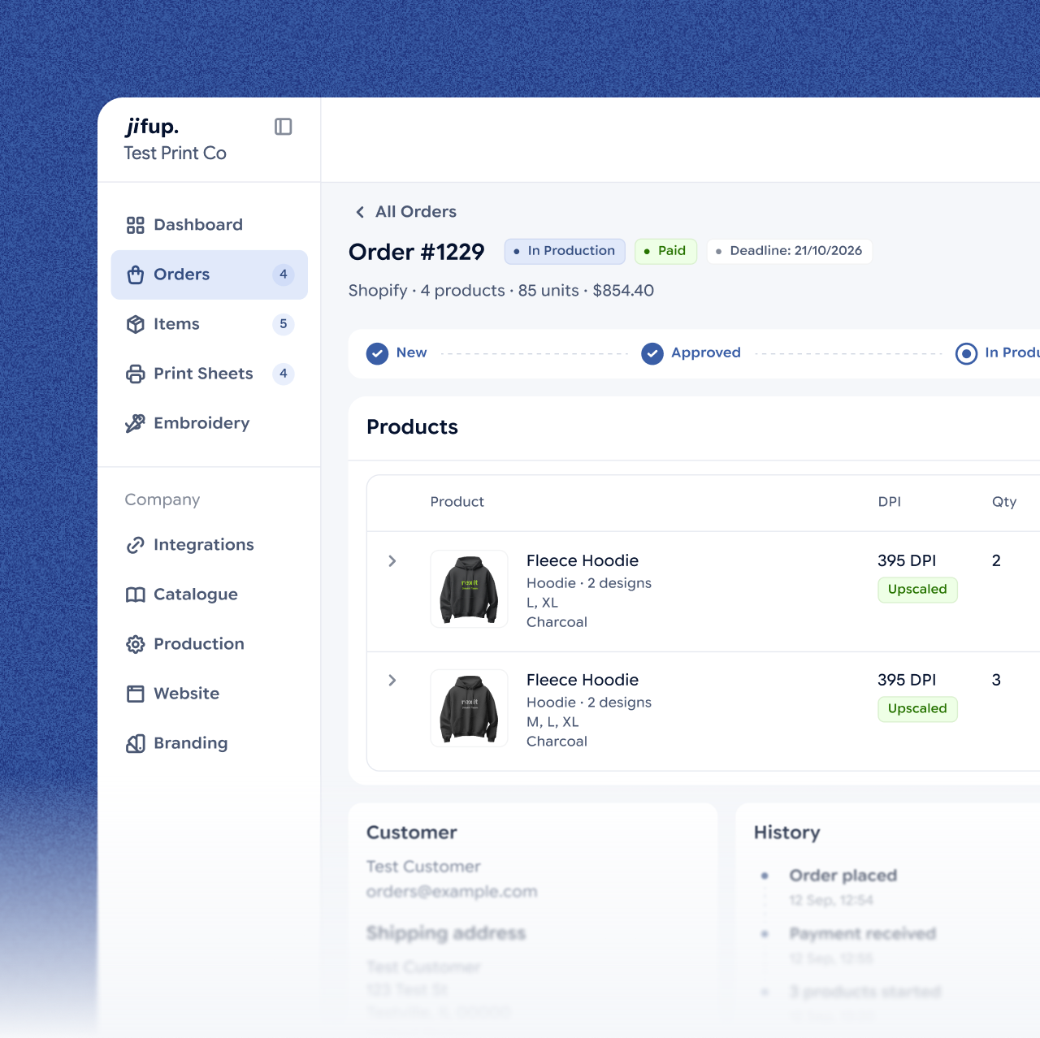This screenshot has width=1040, height=1038.
Task: Click the Orders shopping bag icon
Action: pos(136,275)
